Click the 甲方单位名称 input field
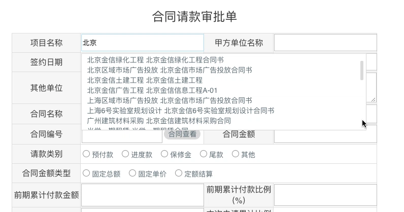404x212 pixels. click(325, 43)
